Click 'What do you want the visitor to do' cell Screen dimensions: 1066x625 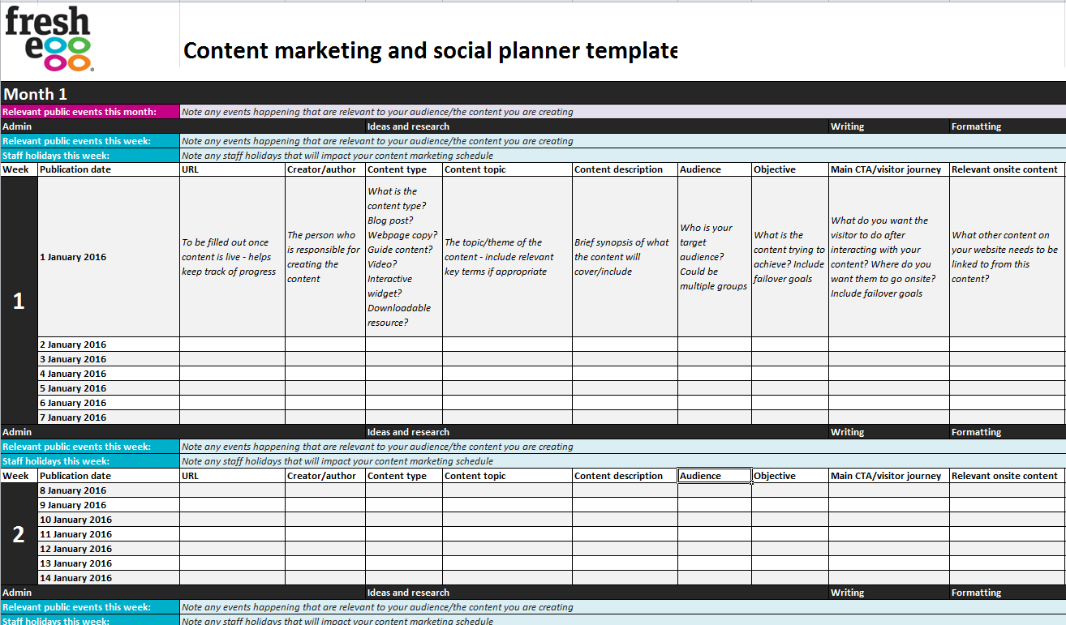[889, 257]
